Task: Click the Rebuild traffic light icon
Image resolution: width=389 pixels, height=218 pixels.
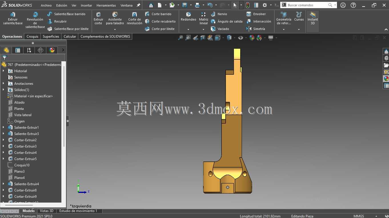Action: 248,5
